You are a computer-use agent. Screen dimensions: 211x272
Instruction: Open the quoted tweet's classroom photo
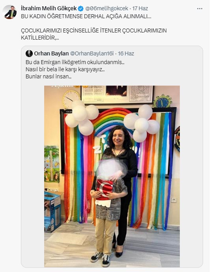112,176
